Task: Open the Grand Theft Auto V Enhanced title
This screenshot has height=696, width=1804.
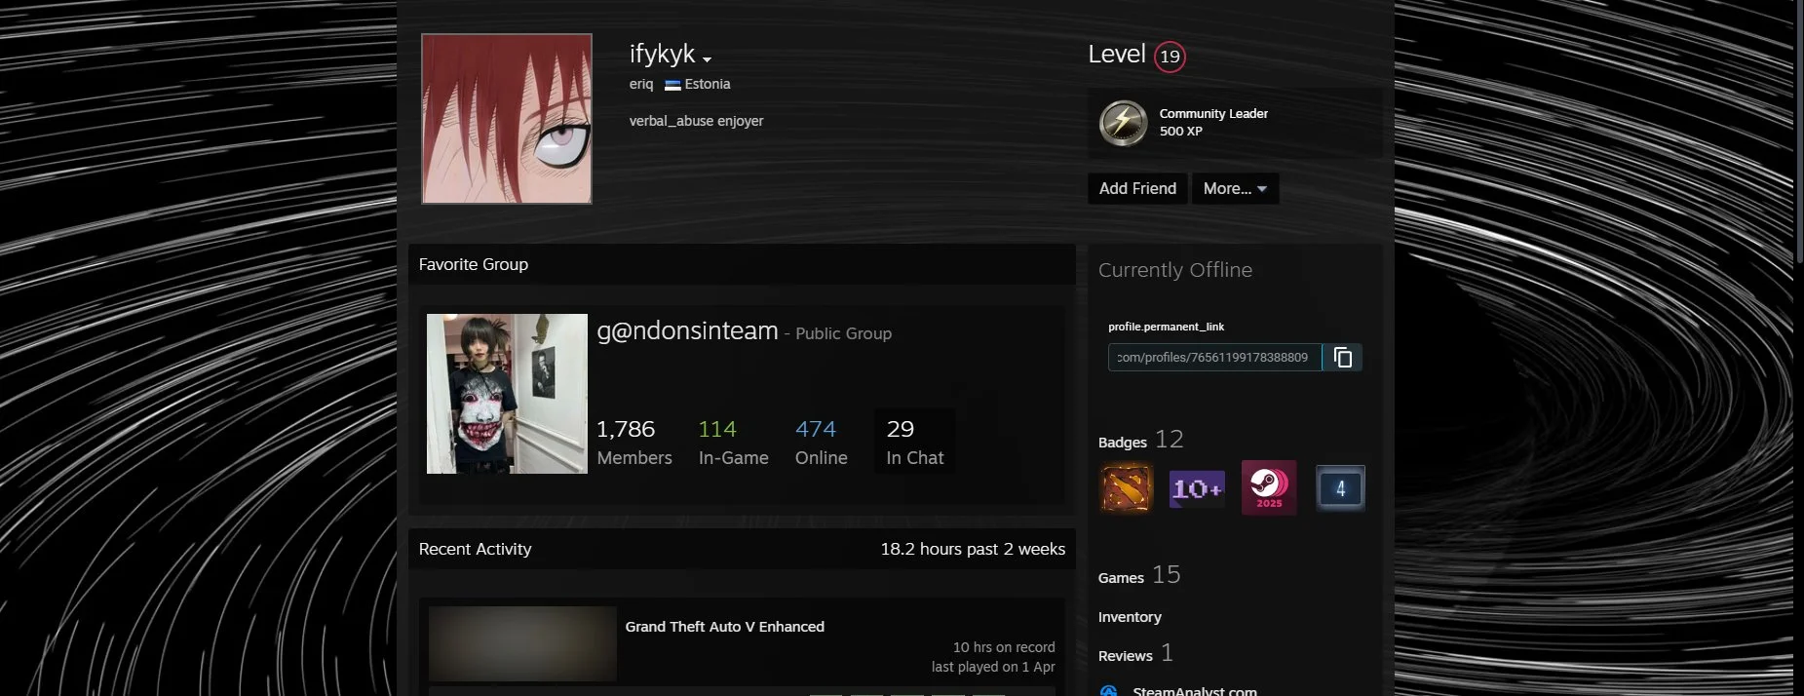Action: pos(724,627)
